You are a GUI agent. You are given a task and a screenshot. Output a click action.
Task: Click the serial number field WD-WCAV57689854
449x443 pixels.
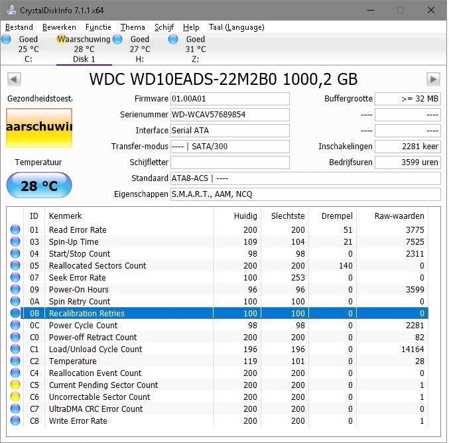click(x=230, y=115)
